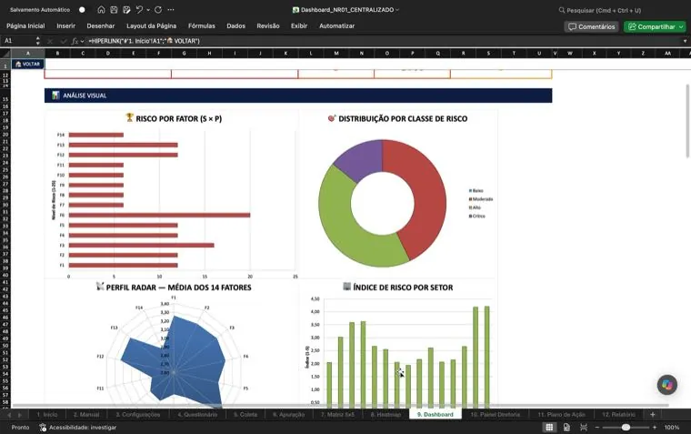Open the Dados ribbon tab
This screenshot has width=691, height=434.
[235, 26]
